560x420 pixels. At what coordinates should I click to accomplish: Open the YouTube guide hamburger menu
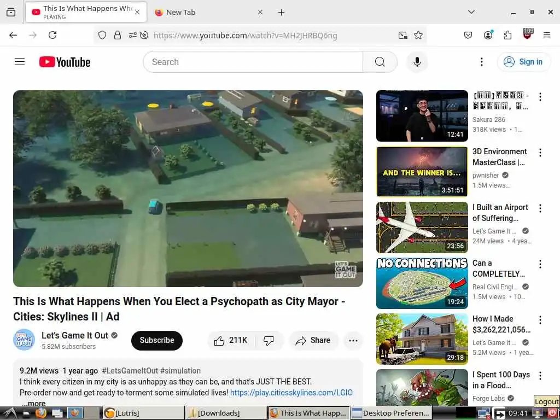coord(20,62)
